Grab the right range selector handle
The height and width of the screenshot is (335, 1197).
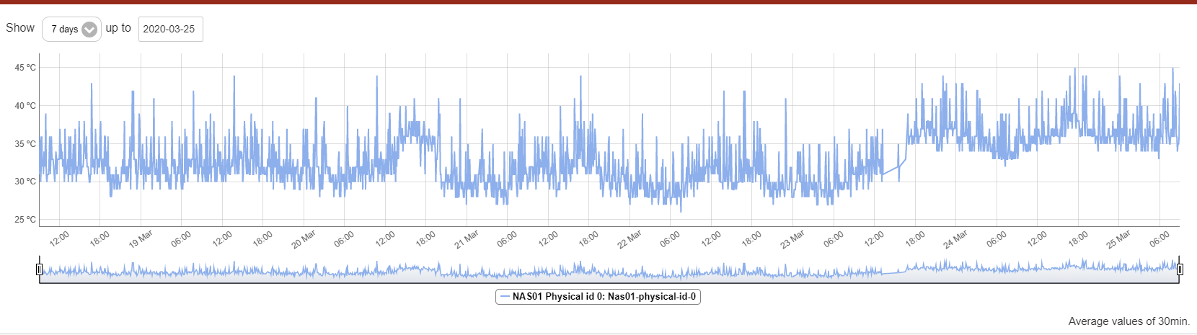pos(1180,269)
